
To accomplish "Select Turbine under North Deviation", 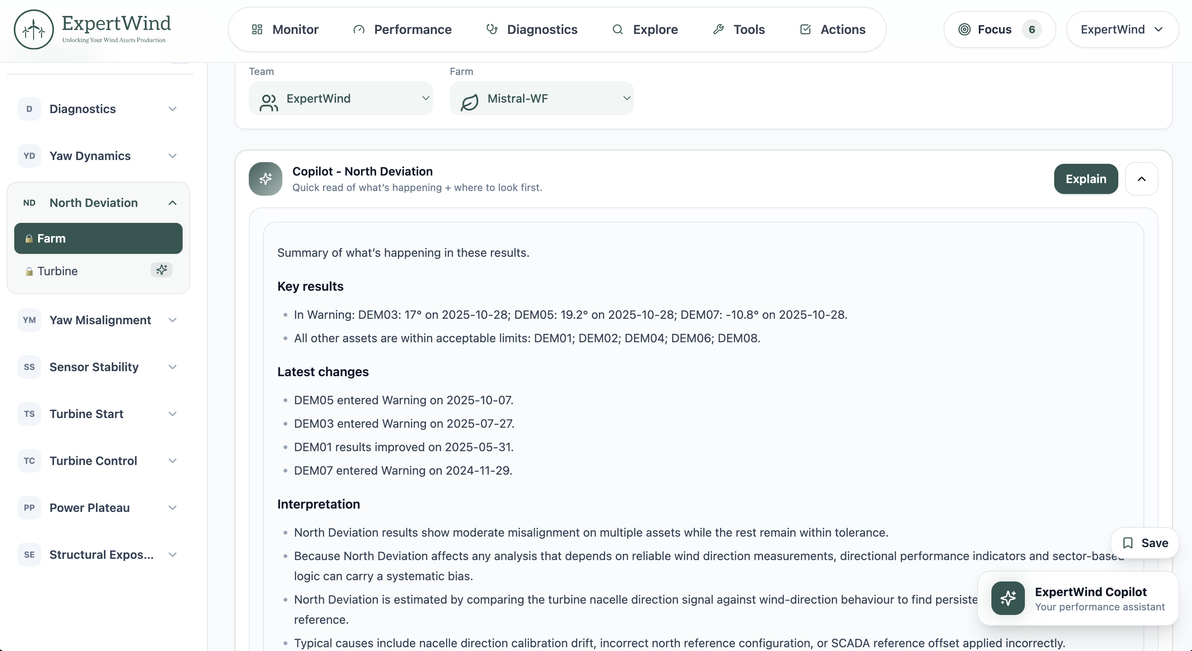I will click(57, 271).
